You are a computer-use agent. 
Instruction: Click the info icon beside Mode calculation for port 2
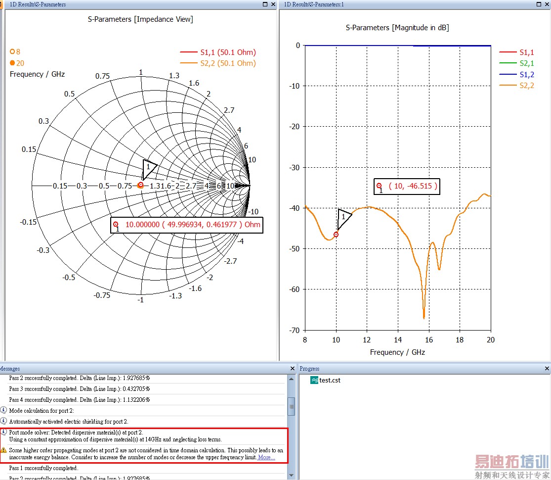(3, 410)
